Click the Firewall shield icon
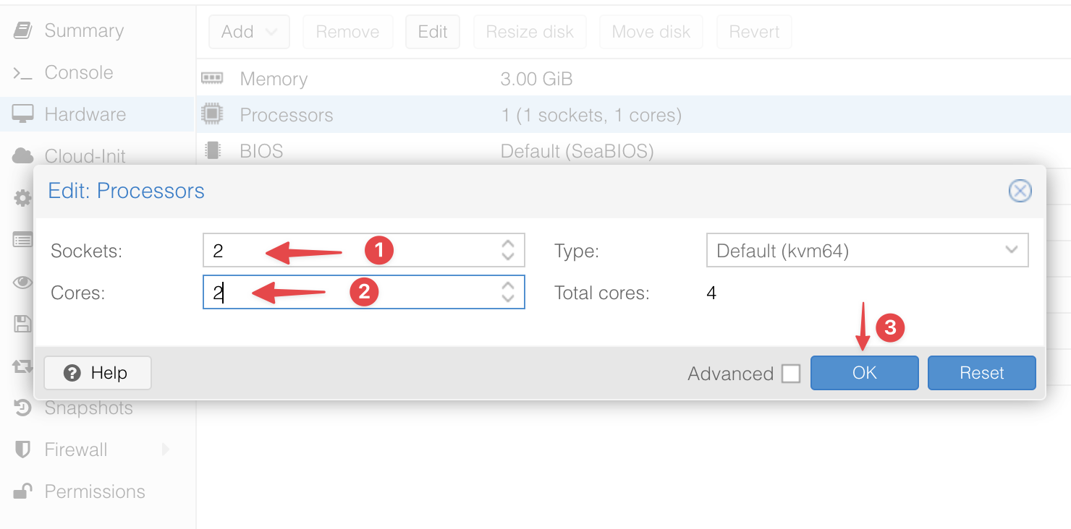This screenshot has height=529, width=1071. [x=22, y=450]
